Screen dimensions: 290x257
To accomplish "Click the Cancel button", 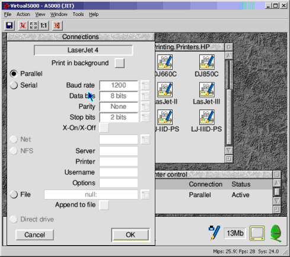I will click(34, 234).
